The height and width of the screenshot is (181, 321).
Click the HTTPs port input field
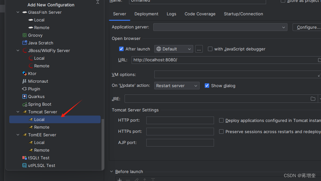pos(180,132)
